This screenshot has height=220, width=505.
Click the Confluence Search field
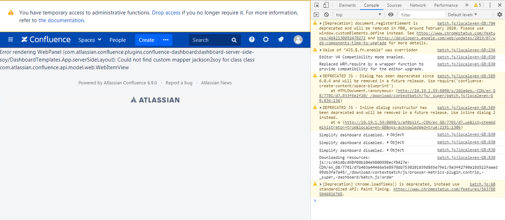tap(215, 40)
